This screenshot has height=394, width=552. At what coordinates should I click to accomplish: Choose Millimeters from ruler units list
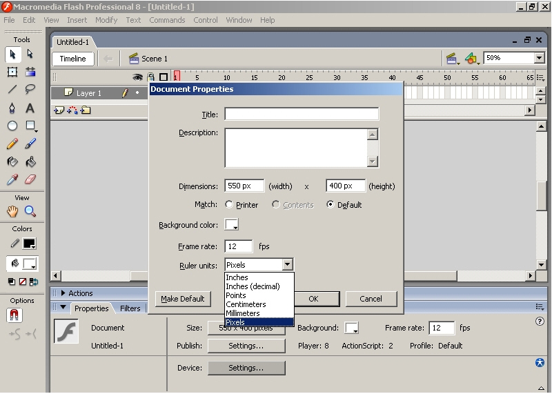point(259,313)
